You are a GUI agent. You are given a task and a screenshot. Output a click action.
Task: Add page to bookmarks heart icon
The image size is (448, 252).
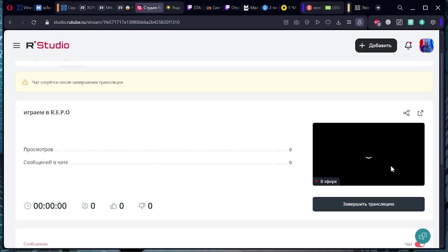tap(328, 22)
